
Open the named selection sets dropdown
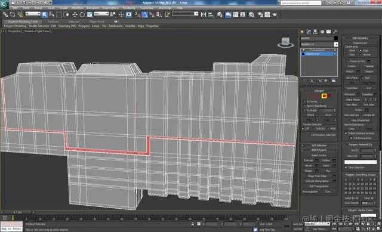185,14
